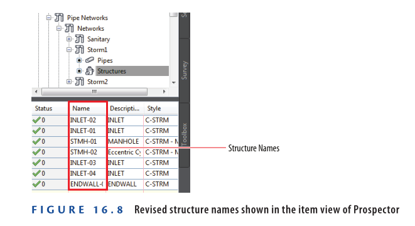
Task: Select the Sanitary network icon
Action: click(79, 39)
